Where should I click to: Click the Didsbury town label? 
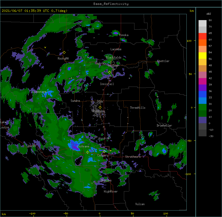[x=99, y=111]
